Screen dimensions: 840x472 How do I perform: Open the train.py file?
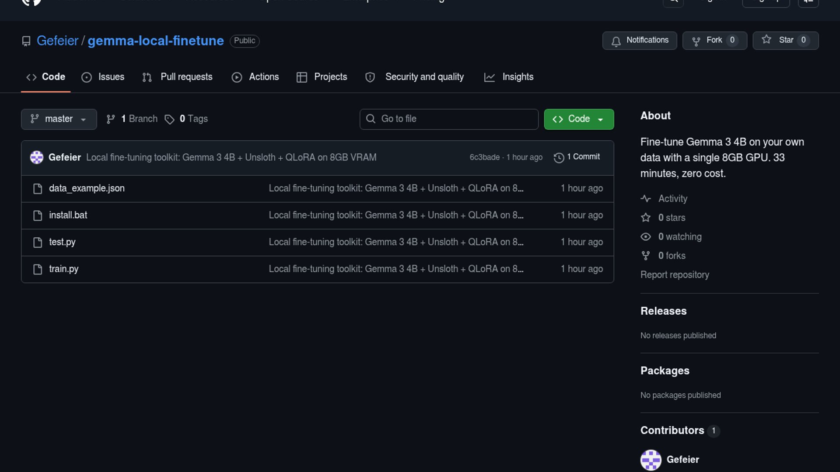pos(64,269)
